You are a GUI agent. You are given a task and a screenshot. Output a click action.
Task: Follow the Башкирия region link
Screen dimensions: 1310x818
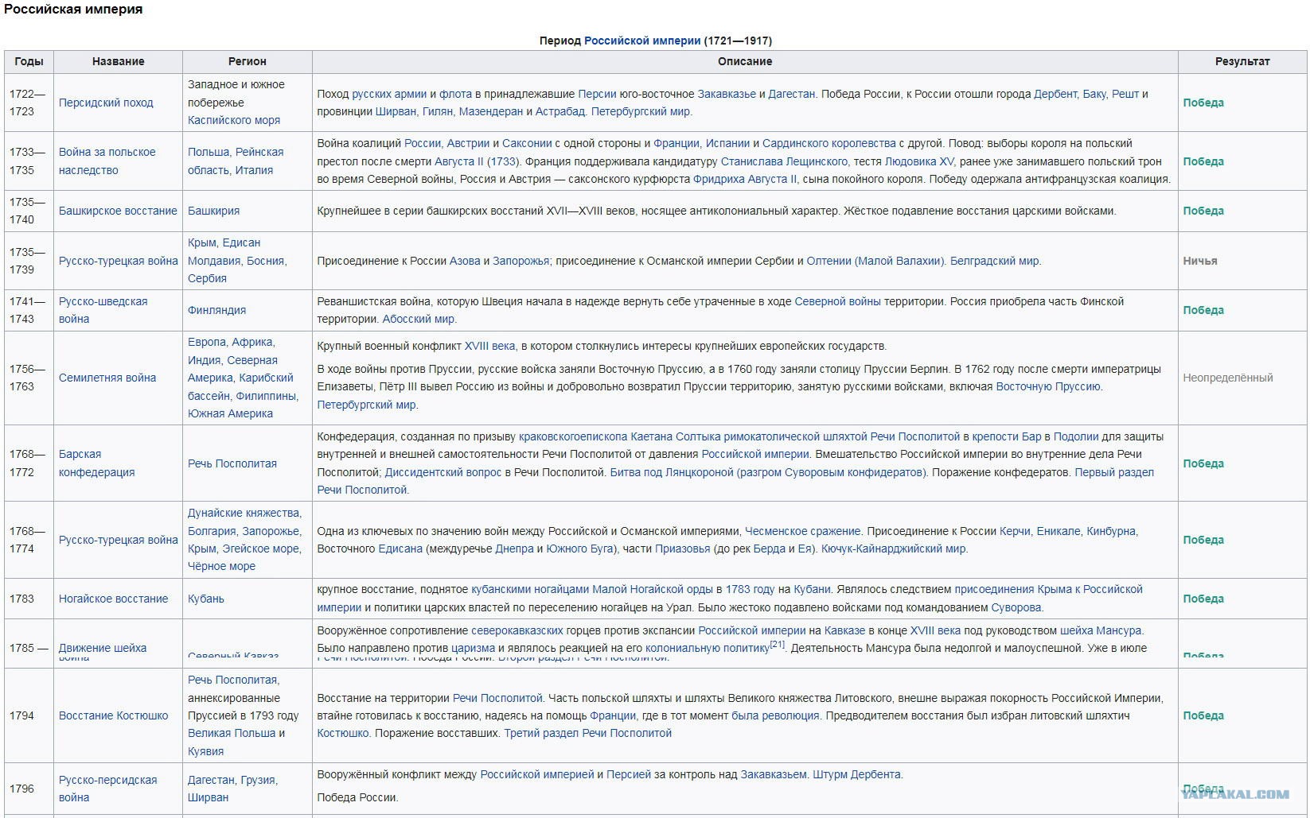click(x=213, y=211)
